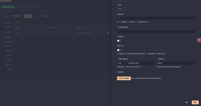Click the 匹配规则 input field
Viewport: 201px width, 106px height.
point(156,18)
